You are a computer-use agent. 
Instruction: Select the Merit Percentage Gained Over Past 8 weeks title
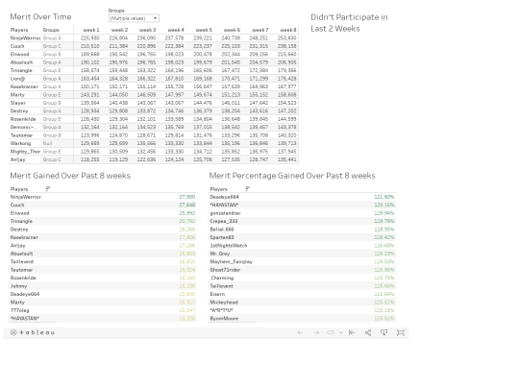[x=292, y=176]
